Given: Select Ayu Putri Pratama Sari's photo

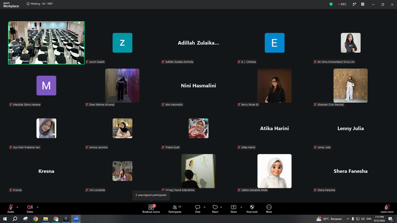Looking at the screenshot, I should (x=47, y=128).
